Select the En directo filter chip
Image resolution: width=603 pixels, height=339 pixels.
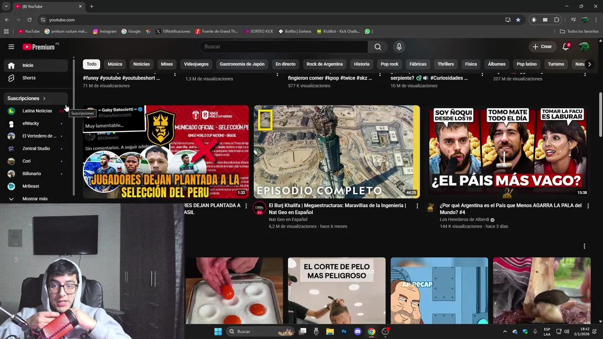coord(285,64)
